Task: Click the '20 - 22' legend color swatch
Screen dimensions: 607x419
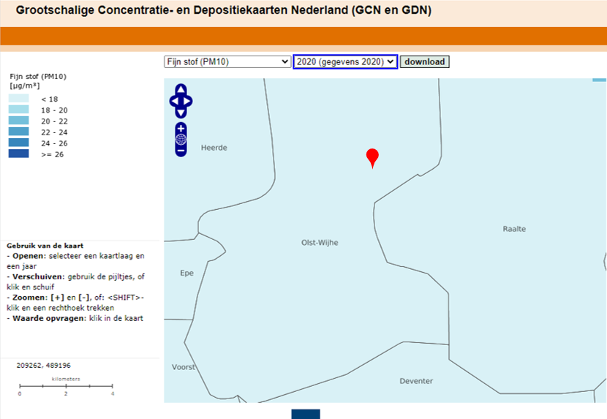Action: [18, 121]
